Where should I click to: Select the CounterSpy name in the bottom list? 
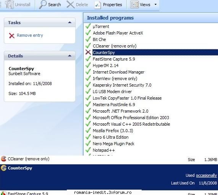click(20, 168)
